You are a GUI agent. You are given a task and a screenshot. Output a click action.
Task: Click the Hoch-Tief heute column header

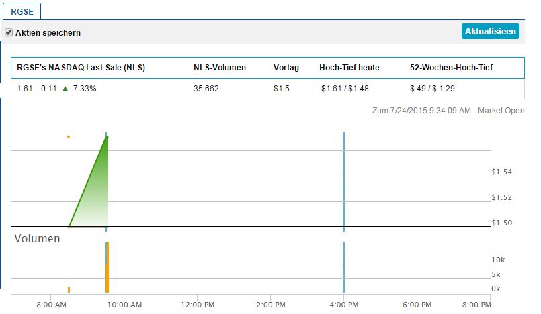pyautogui.click(x=350, y=68)
